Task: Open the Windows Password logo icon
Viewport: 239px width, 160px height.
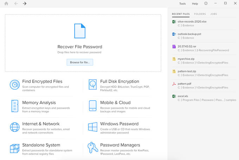Action: click(93, 127)
